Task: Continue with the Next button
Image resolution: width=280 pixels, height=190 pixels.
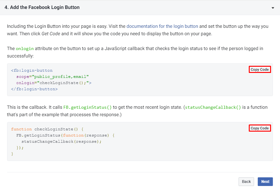Action: [265, 182]
